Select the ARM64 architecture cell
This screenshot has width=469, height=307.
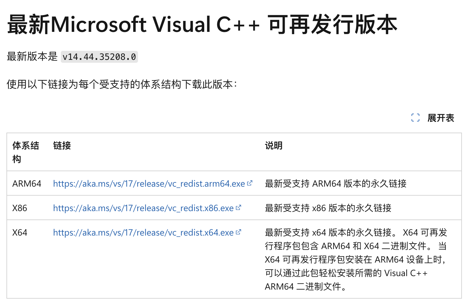(27, 184)
